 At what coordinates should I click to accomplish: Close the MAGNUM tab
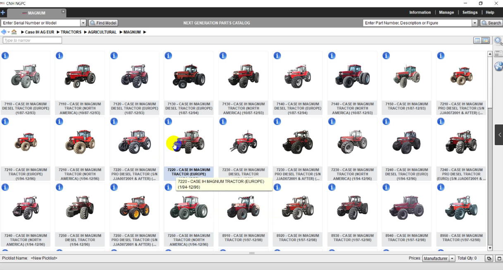pyautogui.click(x=63, y=12)
